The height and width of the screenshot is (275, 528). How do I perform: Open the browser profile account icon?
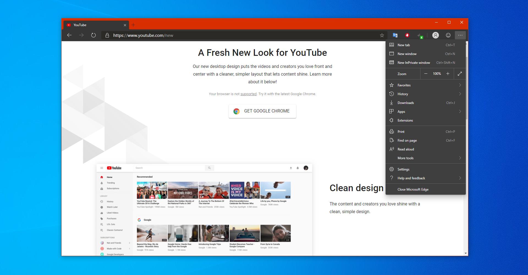(x=436, y=35)
